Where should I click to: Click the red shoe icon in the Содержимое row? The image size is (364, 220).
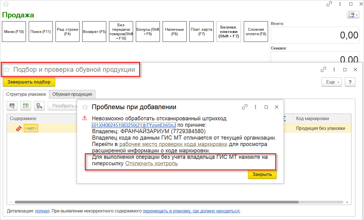(19, 128)
